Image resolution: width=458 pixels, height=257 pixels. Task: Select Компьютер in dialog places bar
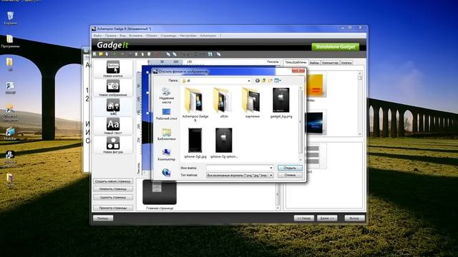click(167, 155)
